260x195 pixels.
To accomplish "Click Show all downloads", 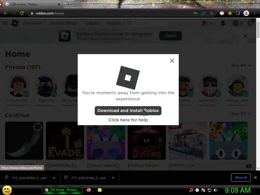I will click(x=241, y=177).
